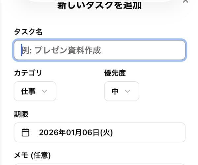
Task: Click the calendar icon in the deadline field
Action: point(25,132)
